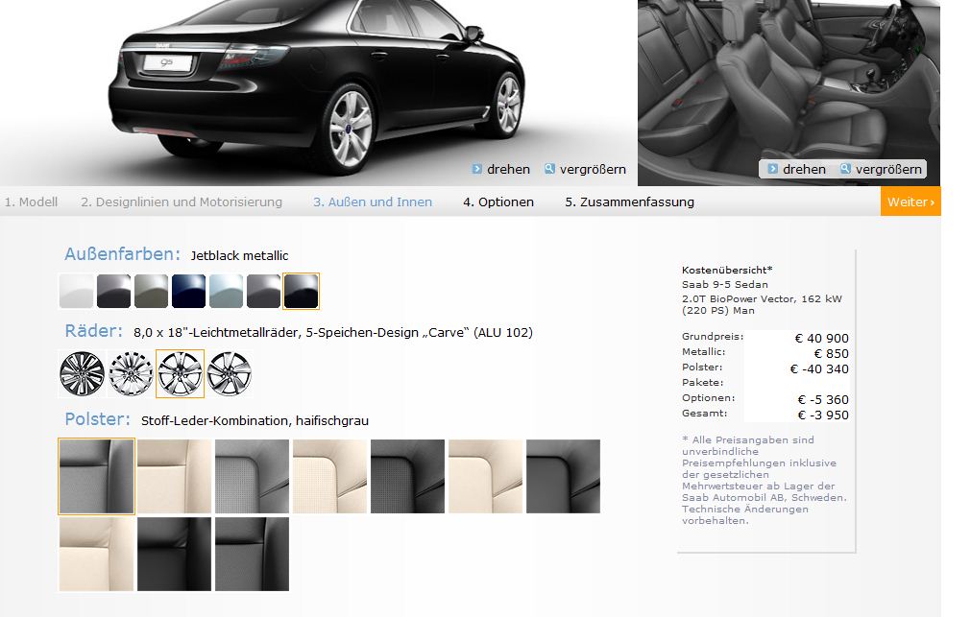The width and height of the screenshot is (971, 617).
Task: Open step 2. Designlinien und Motorisierung
Action: click(x=182, y=202)
